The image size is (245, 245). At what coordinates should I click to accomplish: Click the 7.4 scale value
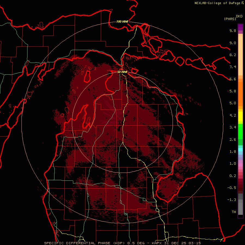[233, 67]
